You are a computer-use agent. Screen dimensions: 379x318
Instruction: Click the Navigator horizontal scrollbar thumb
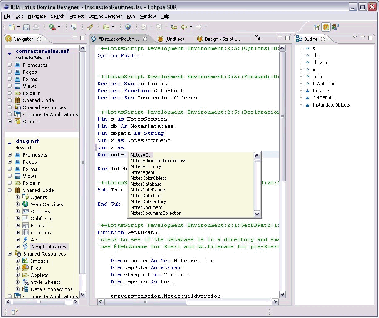(39, 301)
